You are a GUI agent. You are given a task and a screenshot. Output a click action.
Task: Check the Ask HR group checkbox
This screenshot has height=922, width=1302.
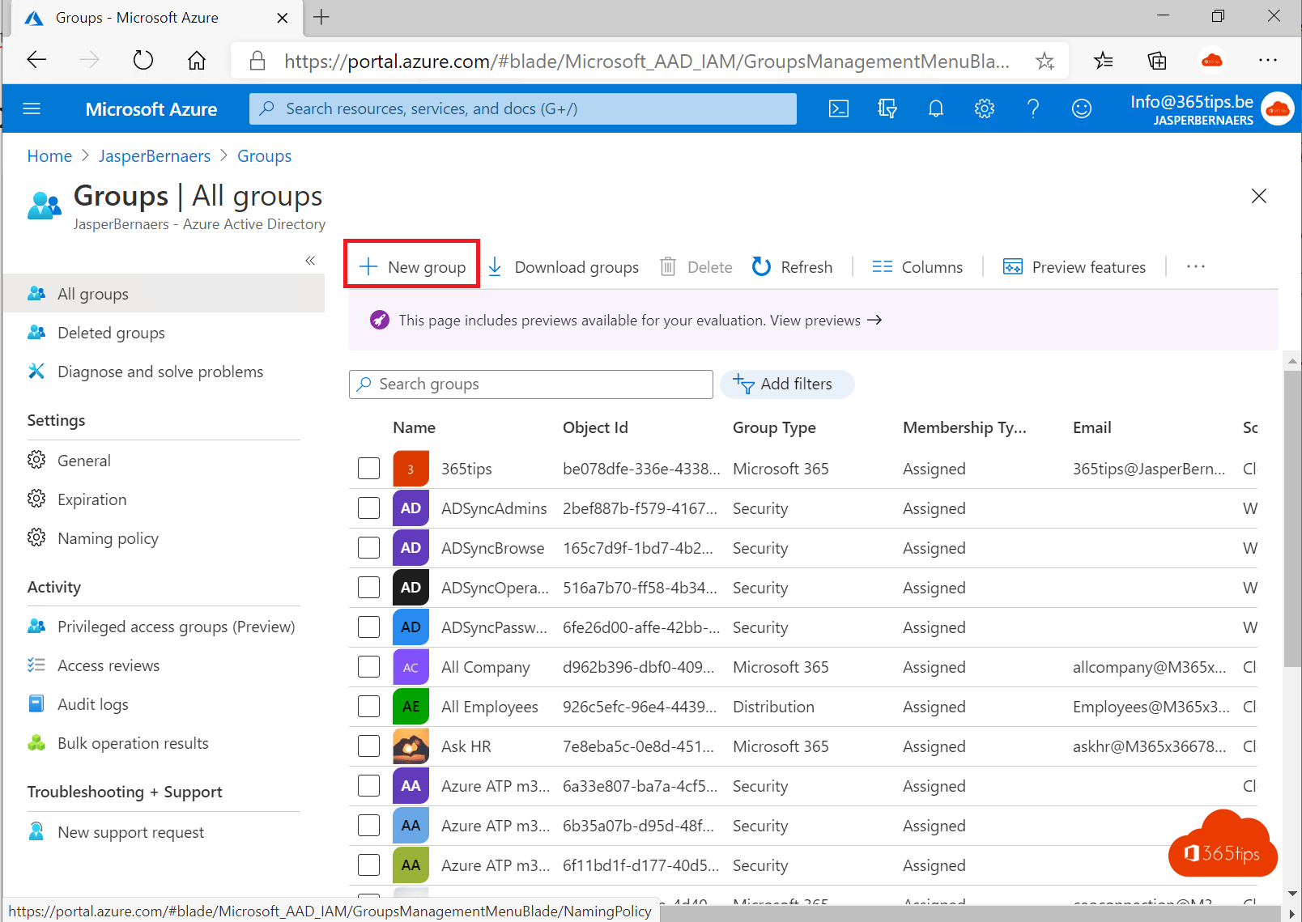[x=368, y=746]
